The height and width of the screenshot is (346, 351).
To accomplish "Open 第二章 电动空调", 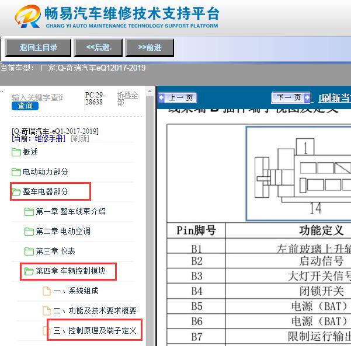I will [63, 231].
